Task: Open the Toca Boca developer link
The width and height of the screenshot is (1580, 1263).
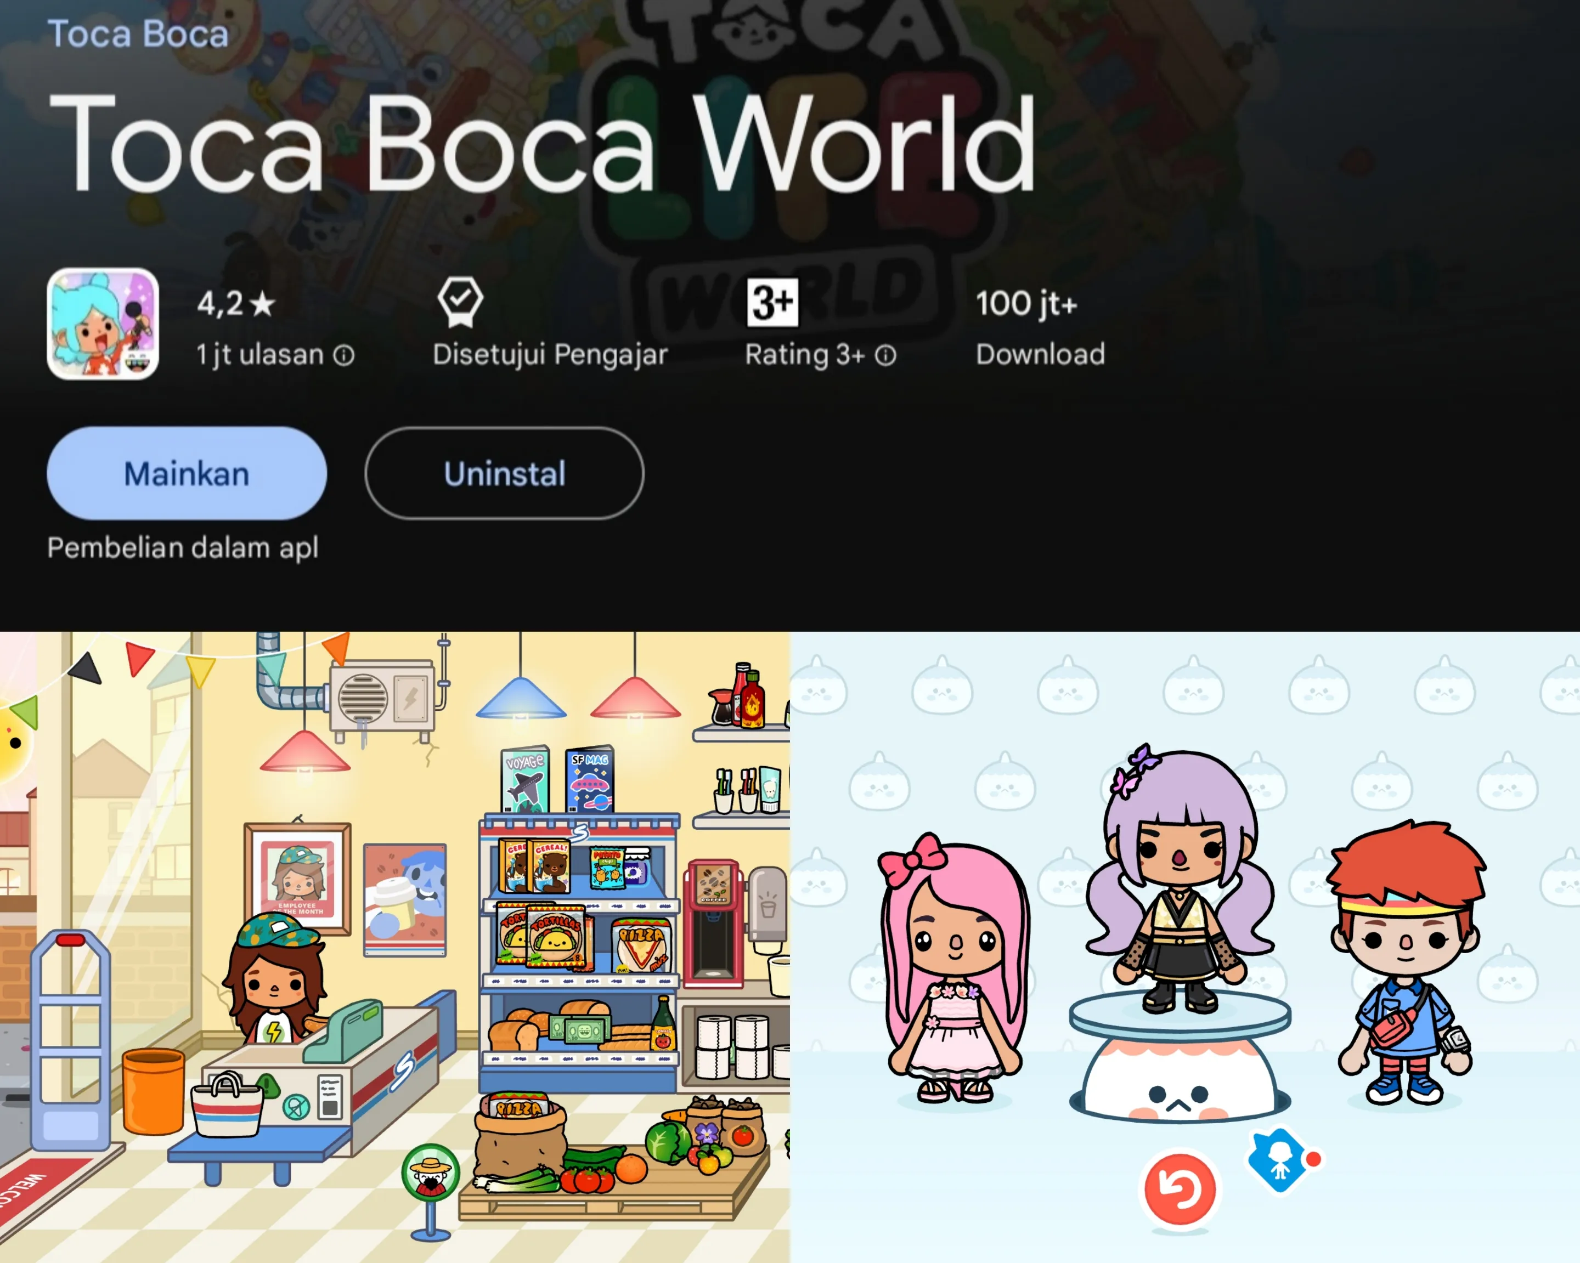Action: click(138, 33)
